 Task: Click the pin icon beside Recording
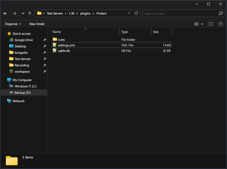(x=45, y=65)
